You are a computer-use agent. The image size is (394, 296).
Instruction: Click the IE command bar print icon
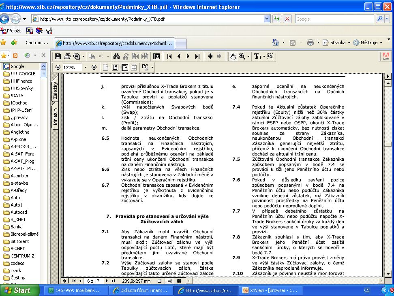(x=310, y=43)
